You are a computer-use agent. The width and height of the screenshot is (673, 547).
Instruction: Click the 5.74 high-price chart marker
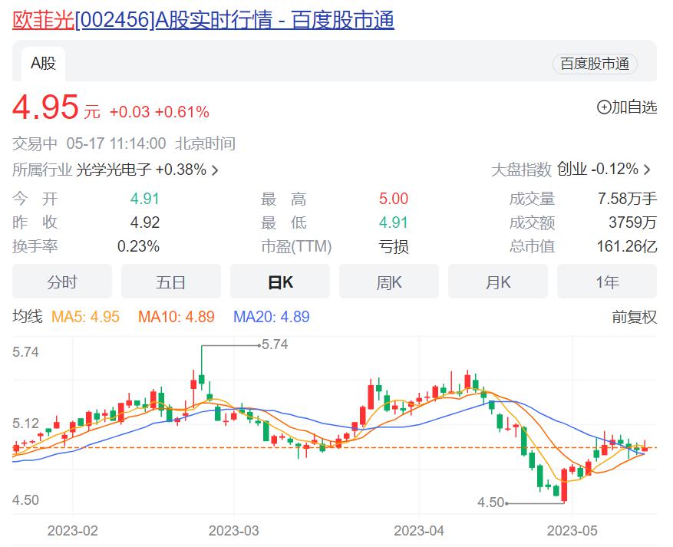(x=275, y=344)
